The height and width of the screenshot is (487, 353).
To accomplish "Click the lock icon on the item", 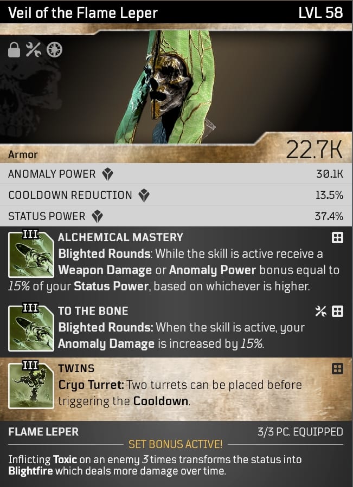I will [x=14, y=50].
